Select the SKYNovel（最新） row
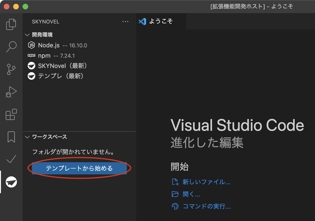 tap(80, 66)
